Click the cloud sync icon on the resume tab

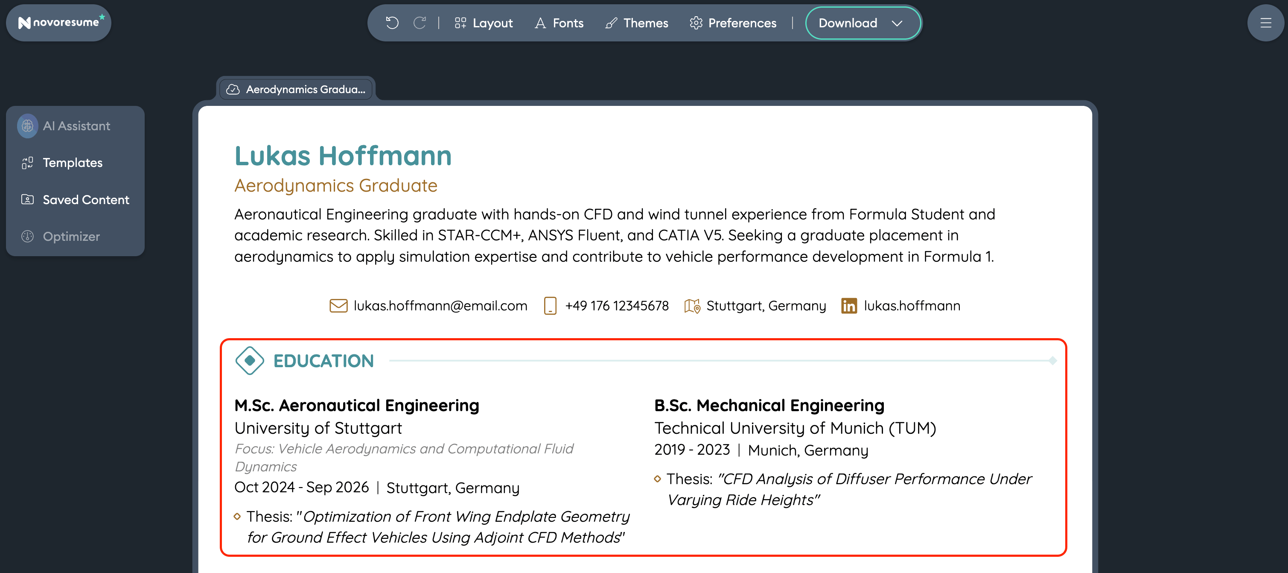(233, 89)
